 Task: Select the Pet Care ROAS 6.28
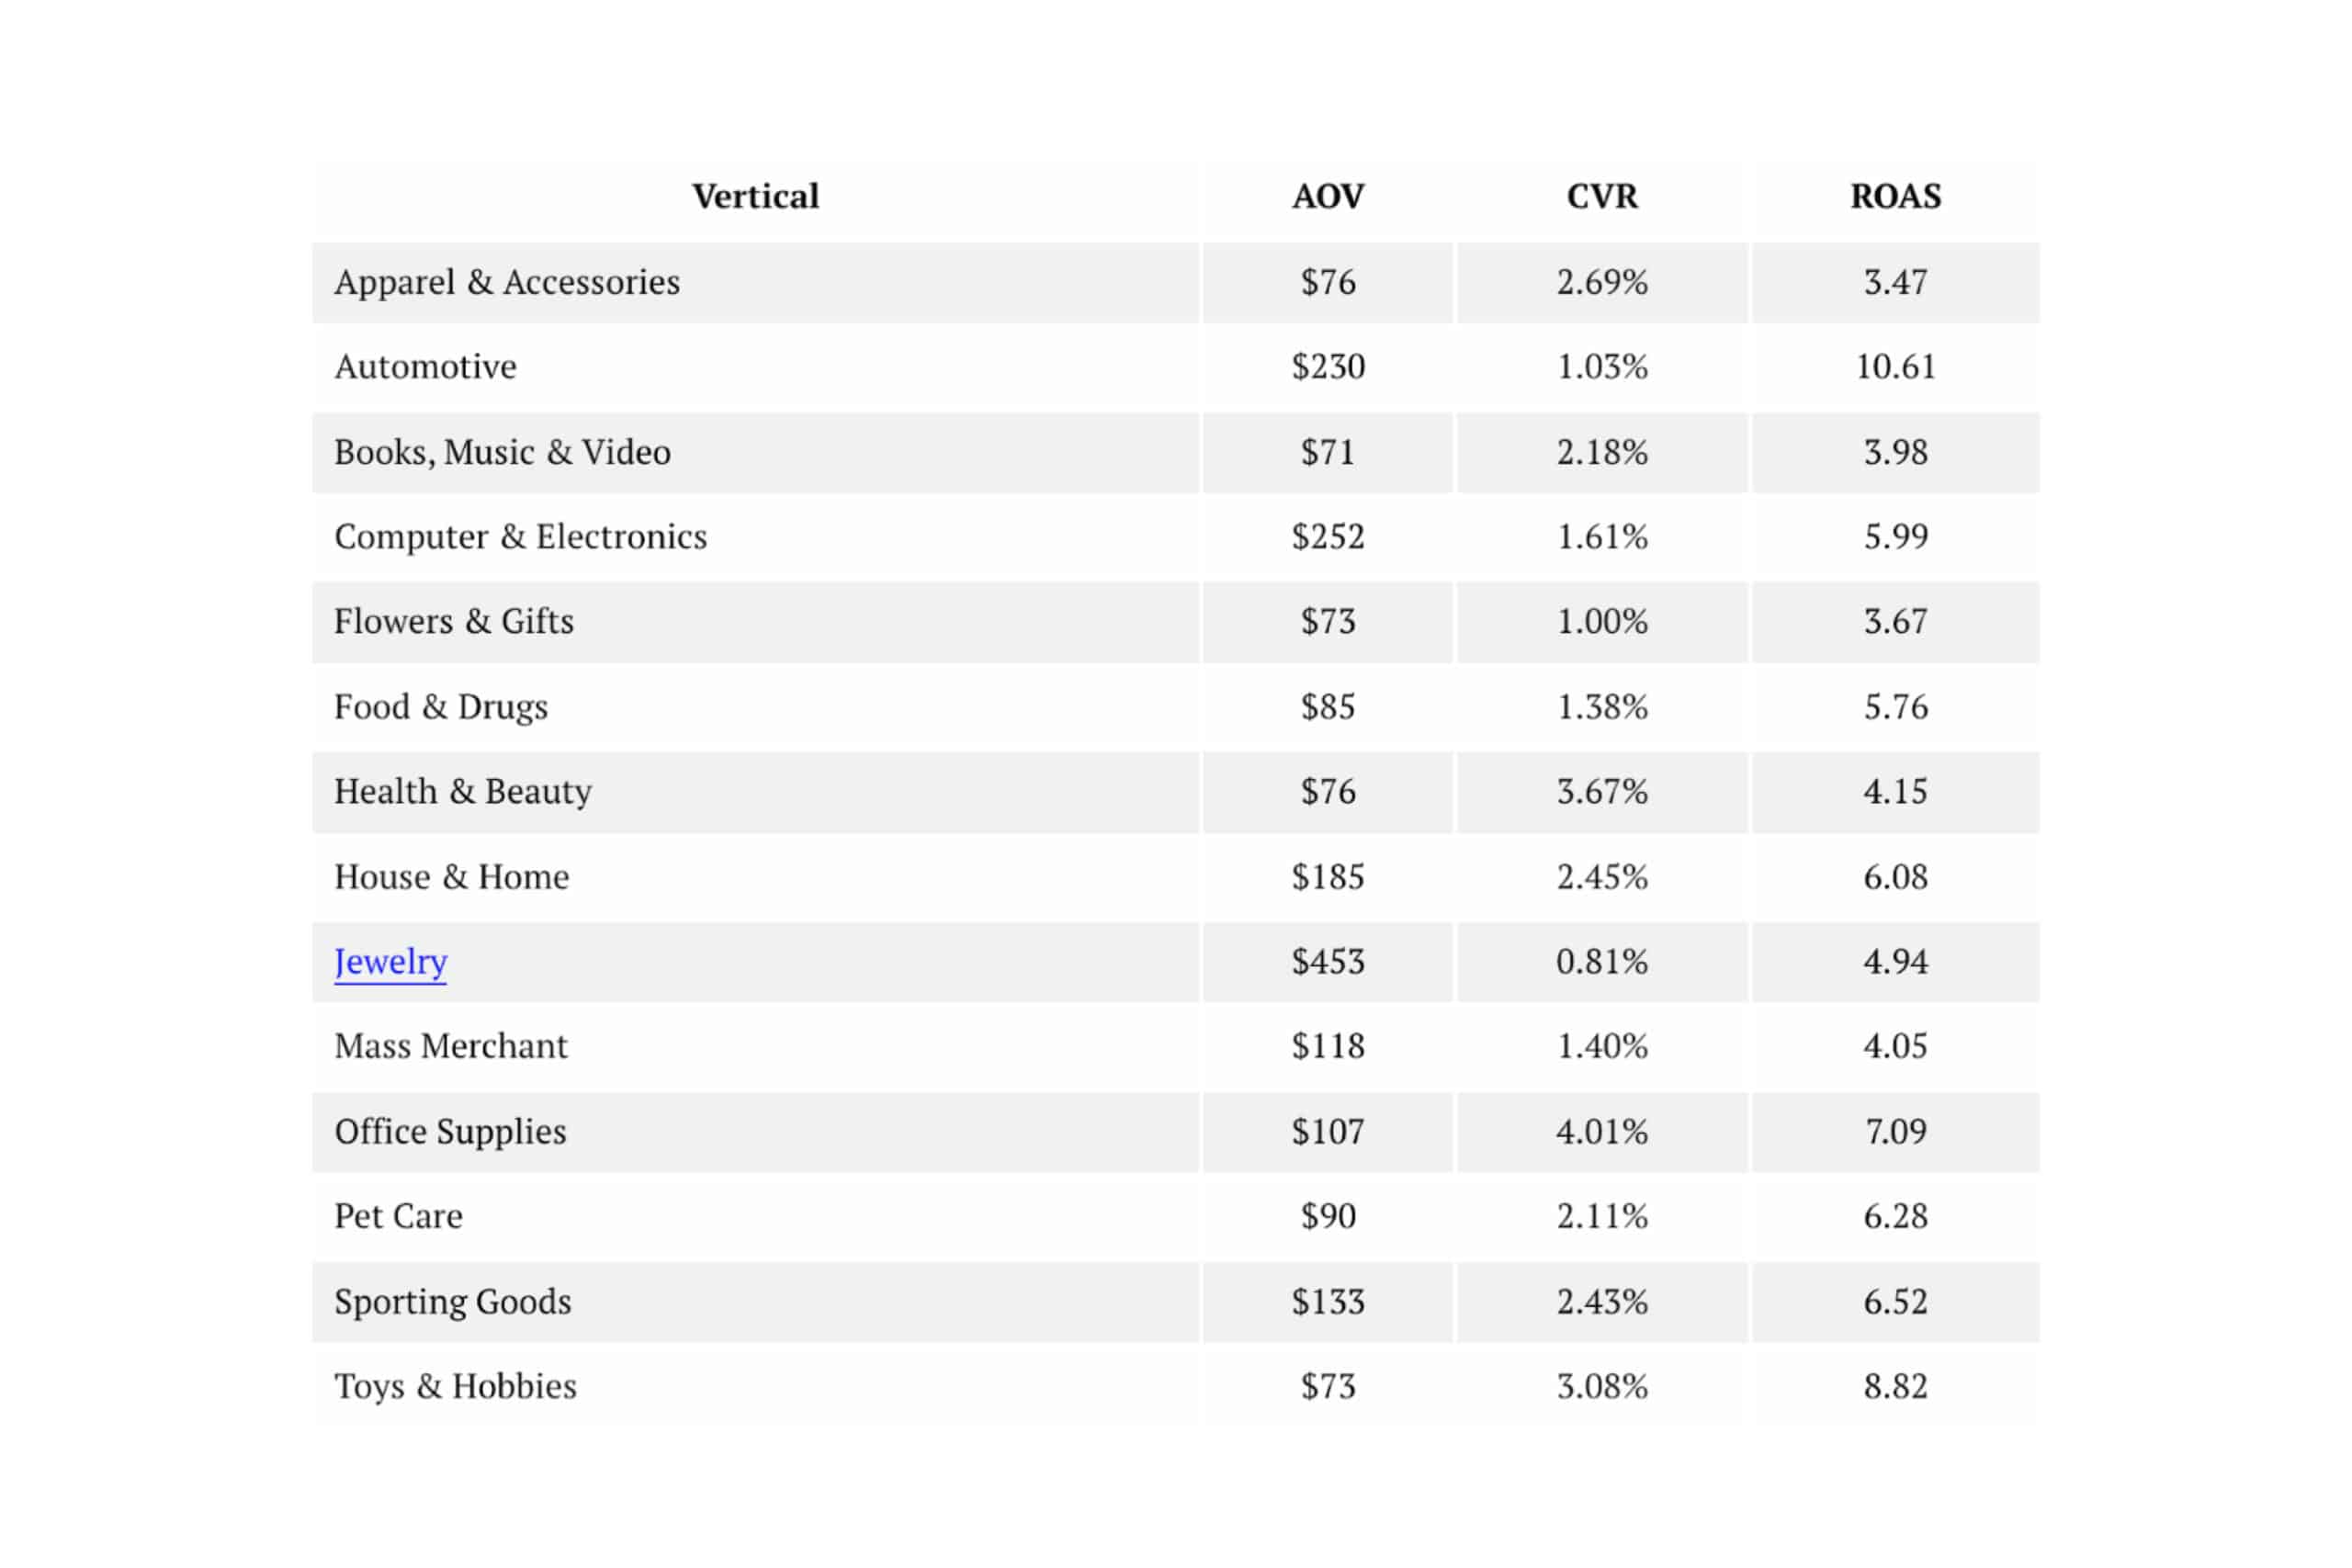tap(1895, 1216)
